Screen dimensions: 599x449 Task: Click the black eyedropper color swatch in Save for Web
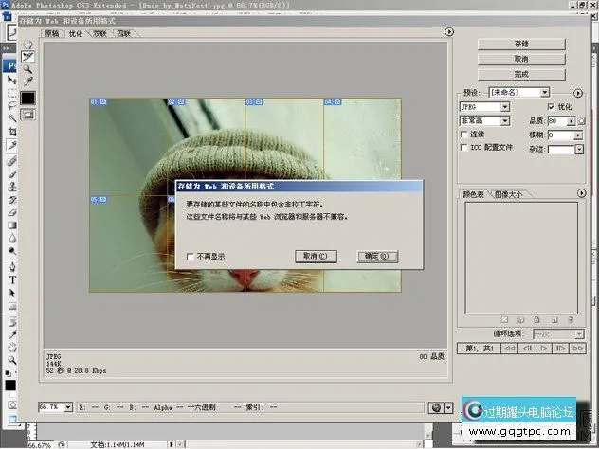(x=27, y=99)
